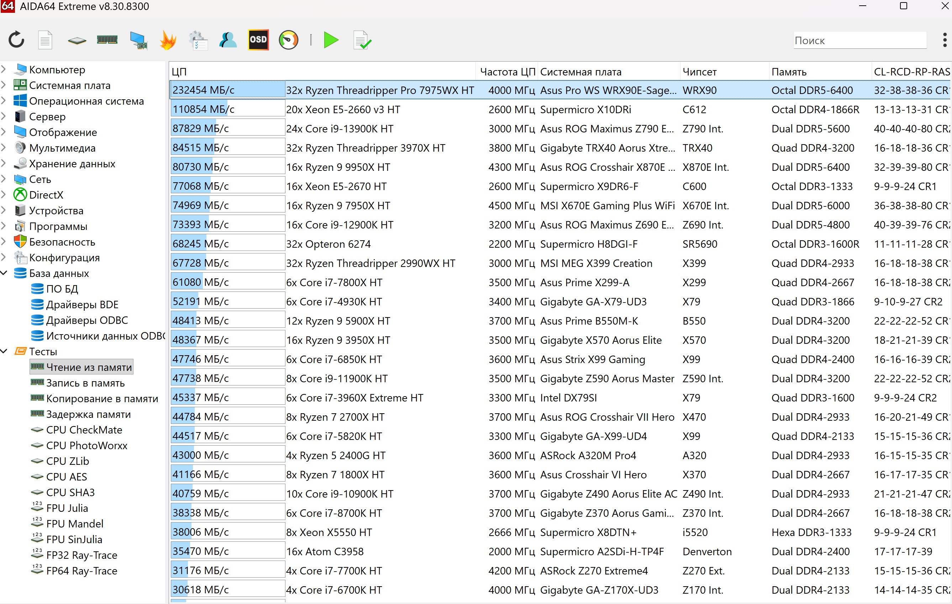The height and width of the screenshot is (604, 952).
Task: Click the memory module toolbar icon
Action: coord(107,40)
